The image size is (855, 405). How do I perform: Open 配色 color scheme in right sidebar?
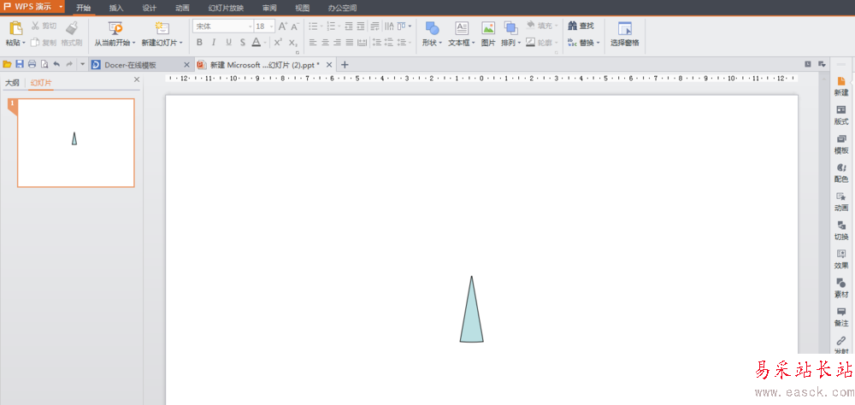pyautogui.click(x=841, y=173)
